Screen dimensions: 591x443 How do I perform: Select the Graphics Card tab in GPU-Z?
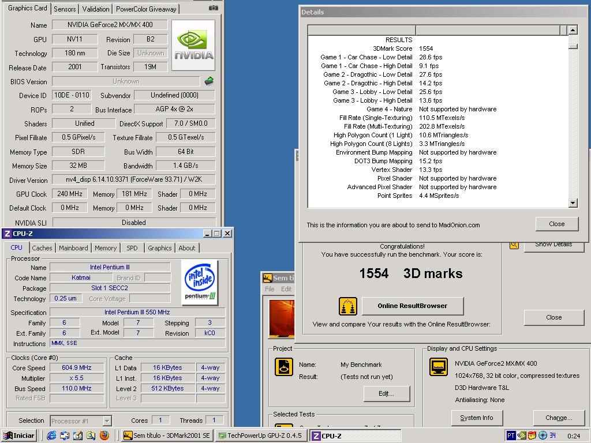28,8
